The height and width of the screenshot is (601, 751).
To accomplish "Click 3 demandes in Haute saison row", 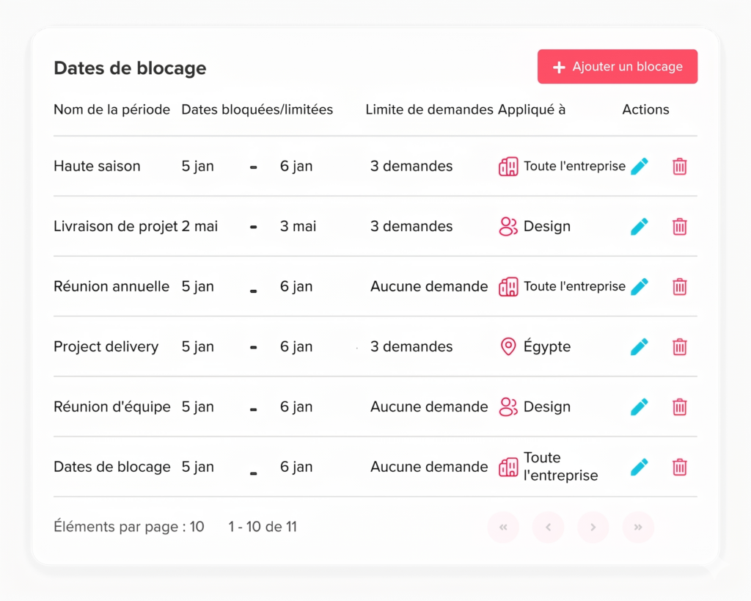I will (x=411, y=167).
